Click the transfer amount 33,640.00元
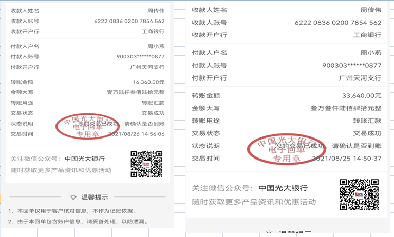The image size is (394, 237). (x=362, y=95)
